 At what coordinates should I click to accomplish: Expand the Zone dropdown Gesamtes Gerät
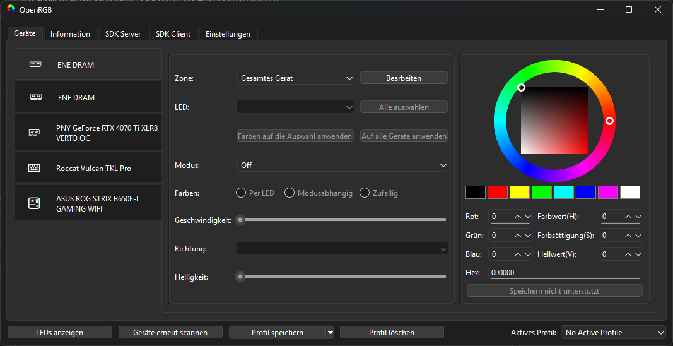point(295,78)
